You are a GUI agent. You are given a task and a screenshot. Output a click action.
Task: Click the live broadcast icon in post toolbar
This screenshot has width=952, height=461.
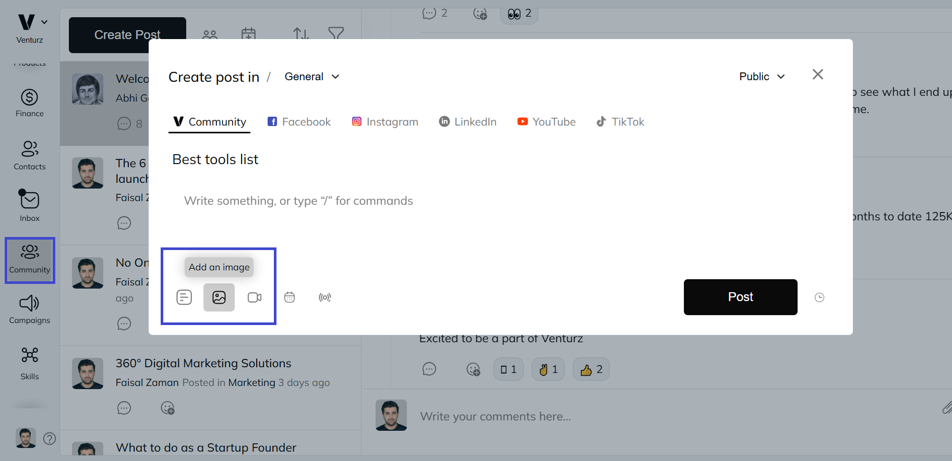click(325, 297)
